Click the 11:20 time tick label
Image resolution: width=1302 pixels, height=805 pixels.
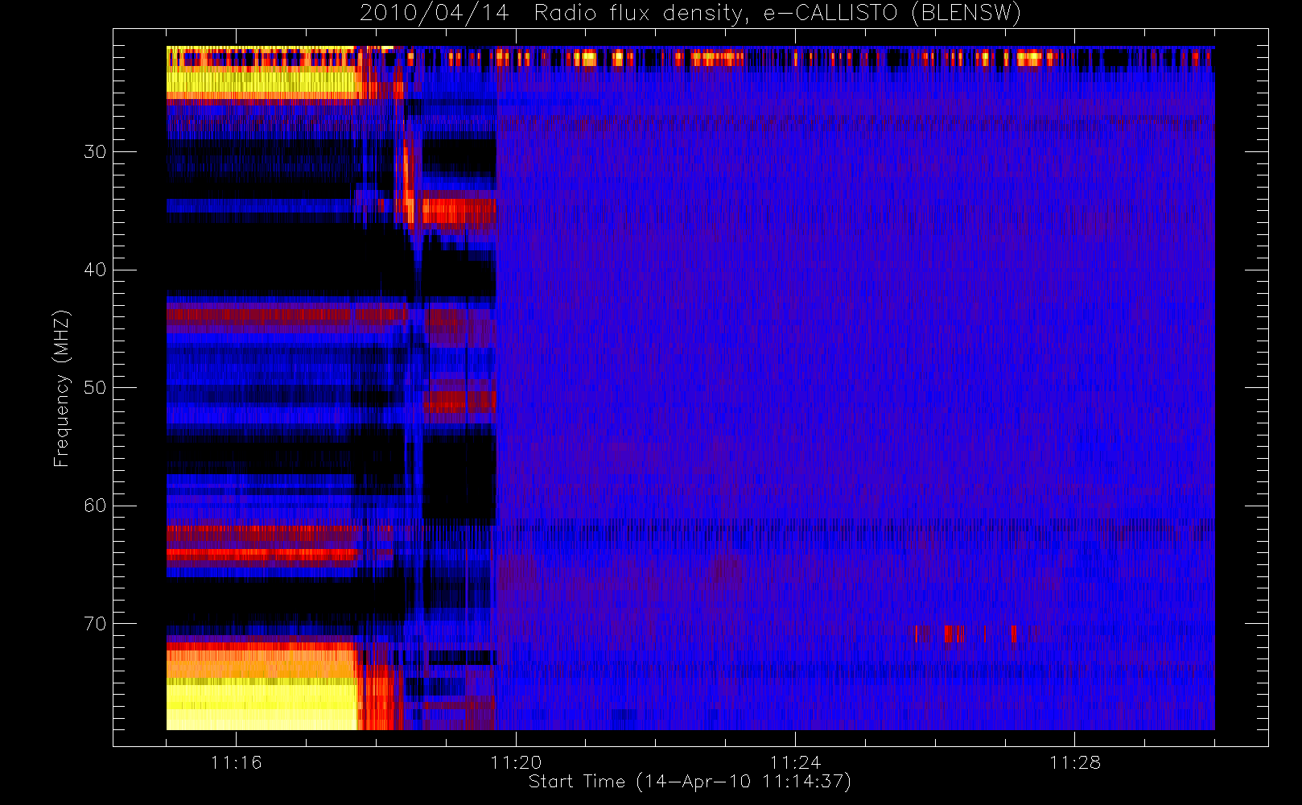[x=516, y=762]
